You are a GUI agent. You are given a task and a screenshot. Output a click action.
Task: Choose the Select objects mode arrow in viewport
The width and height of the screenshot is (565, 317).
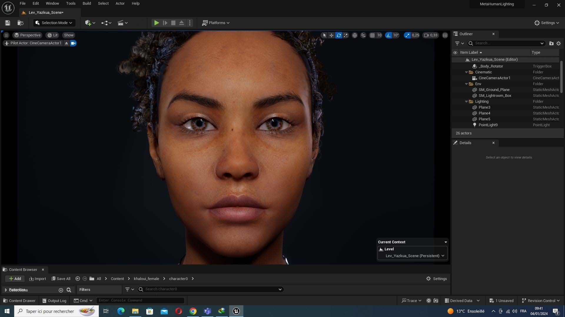(324, 35)
